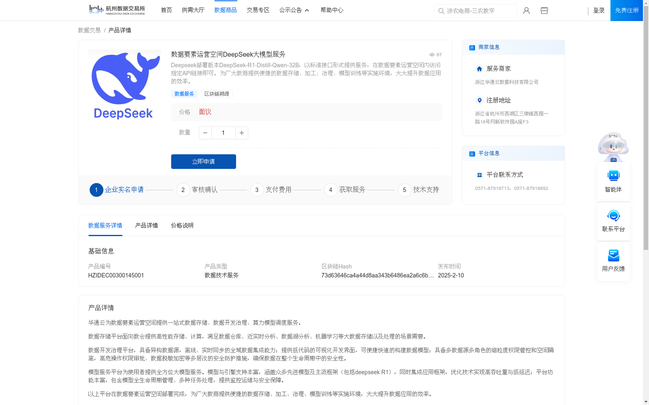The width and height of the screenshot is (649, 405).
Task: Click the 平台信息 panel header icon
Action: pyautogui.click(x=472, y=153)
